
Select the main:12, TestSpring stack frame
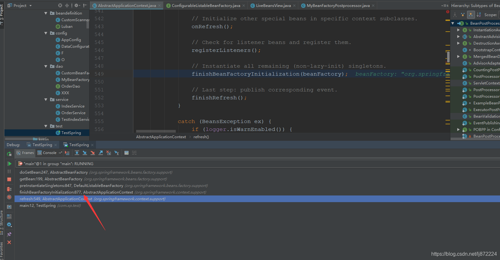[257, 206]
